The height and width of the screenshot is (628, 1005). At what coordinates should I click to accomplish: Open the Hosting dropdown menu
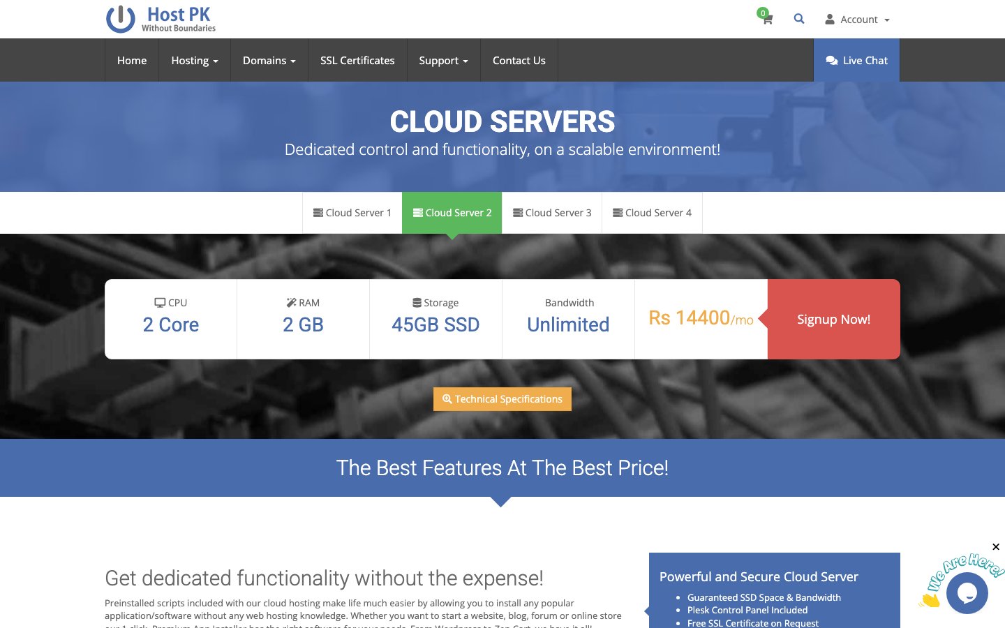[195, 61]
